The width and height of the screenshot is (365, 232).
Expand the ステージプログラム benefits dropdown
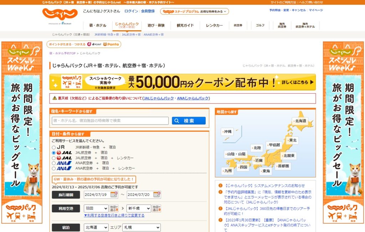tap(194, 11)
